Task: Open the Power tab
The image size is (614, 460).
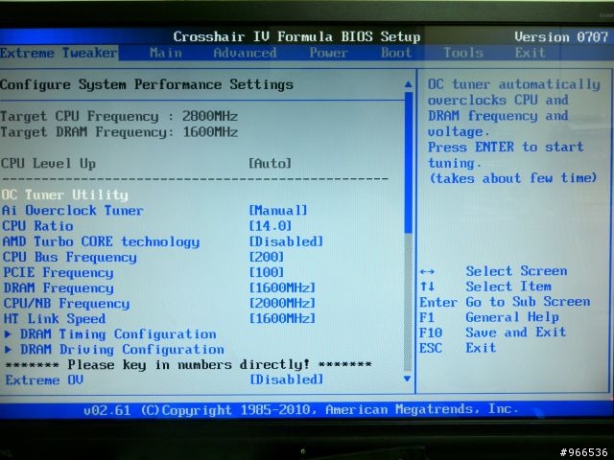Action: [x=328, y=53]
